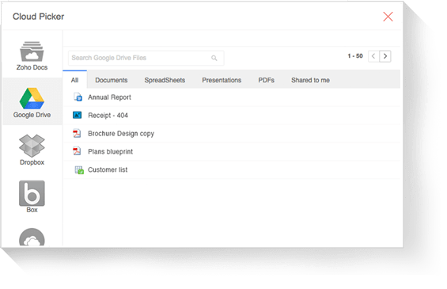Screen dimensions: 447x289
Task: Close the Cloud Picker dialog
Action: pos(388,17)
